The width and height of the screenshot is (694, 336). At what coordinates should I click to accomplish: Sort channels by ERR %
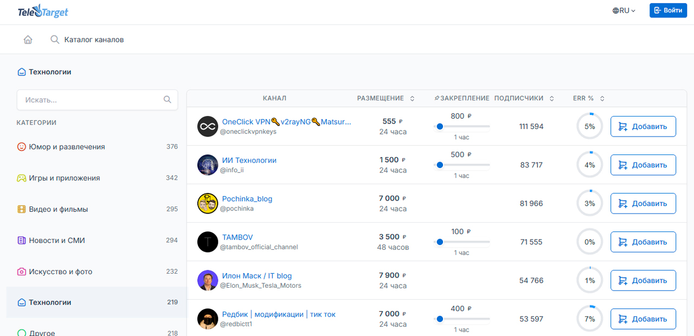pyautogui.click(x=589, y=99)
